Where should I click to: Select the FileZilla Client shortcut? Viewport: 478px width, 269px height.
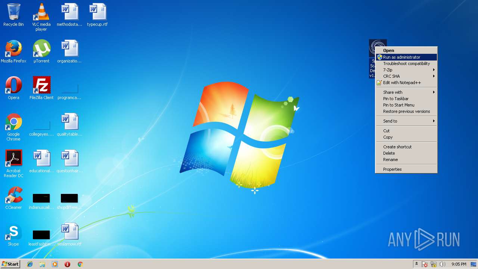tap(41, 88)
